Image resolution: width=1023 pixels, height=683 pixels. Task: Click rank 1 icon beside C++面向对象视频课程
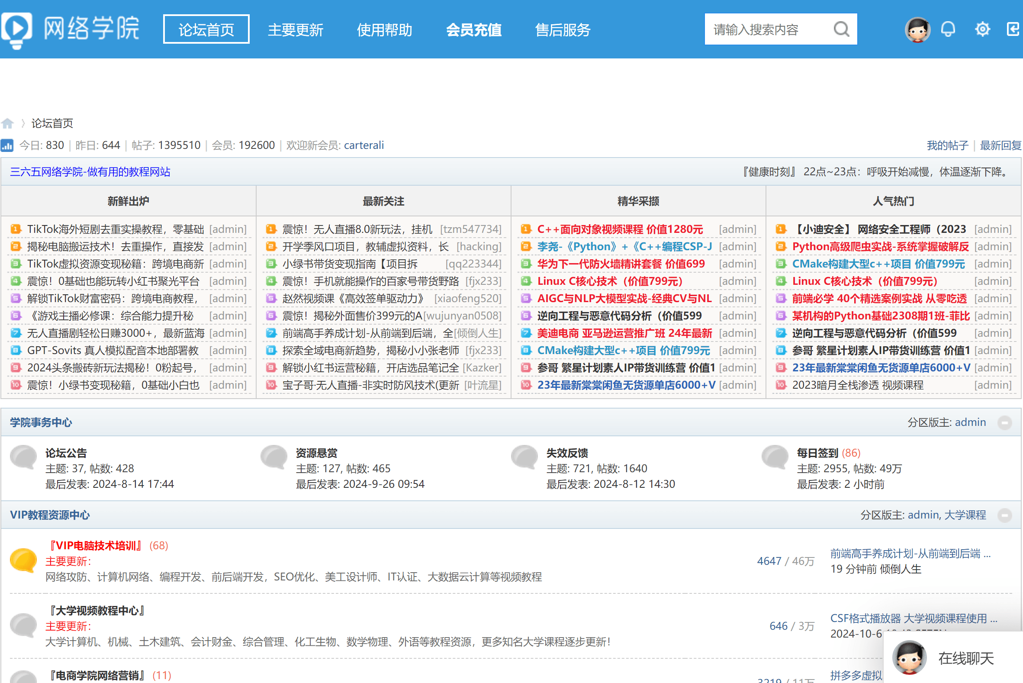(x=526, y=229)
